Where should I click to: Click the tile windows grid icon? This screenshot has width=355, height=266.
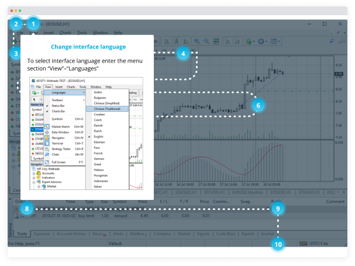click(x=216, y=41)
